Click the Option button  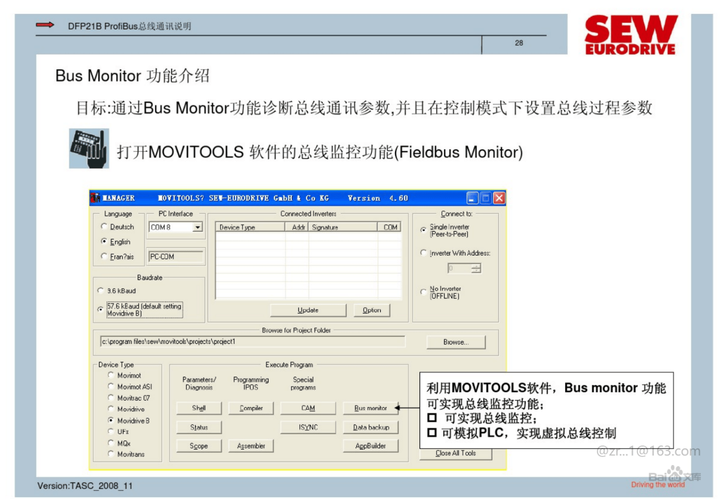pyautogui.click(x=372, y=310)
